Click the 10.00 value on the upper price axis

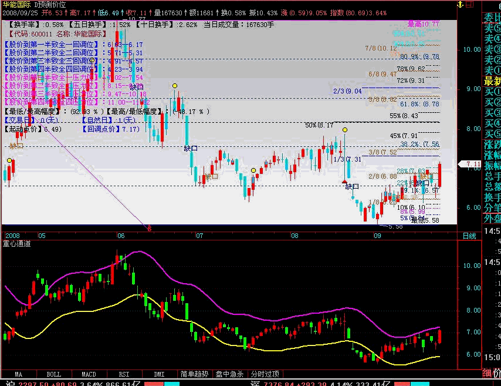click(x=472, y=49)
